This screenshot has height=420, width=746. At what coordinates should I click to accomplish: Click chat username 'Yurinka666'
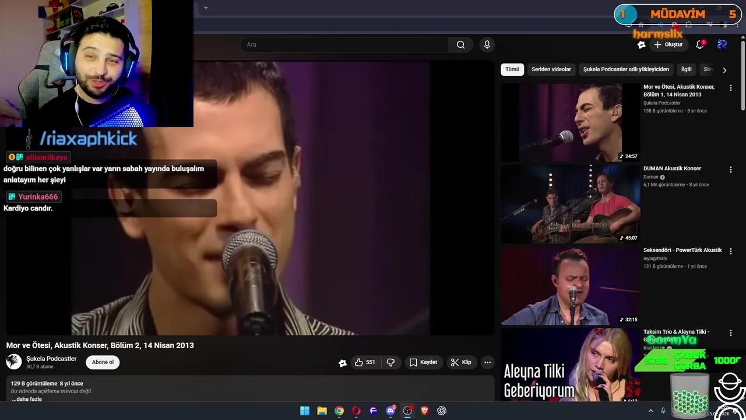tap(38, 197)
